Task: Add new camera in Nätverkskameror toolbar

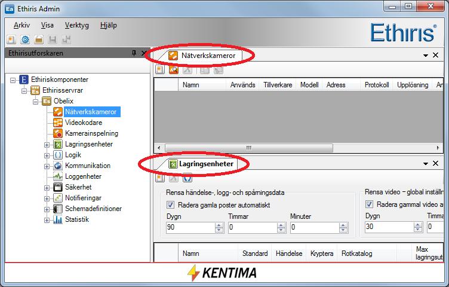Action: pos(160,70)
